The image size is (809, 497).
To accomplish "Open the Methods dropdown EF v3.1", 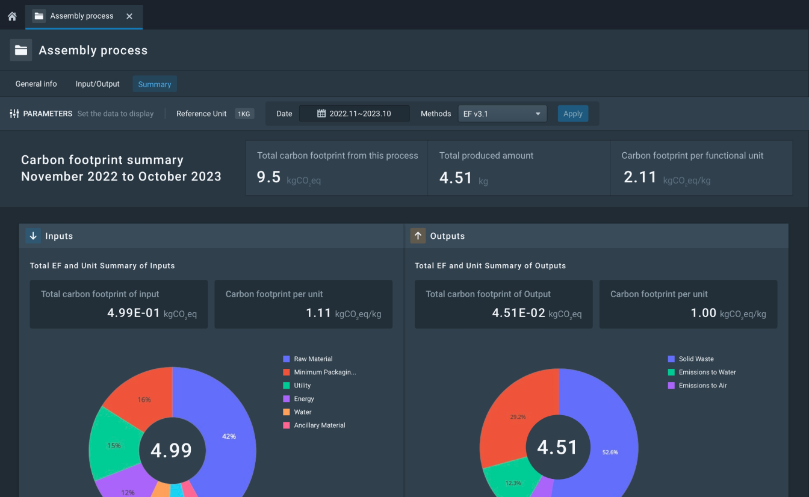I will pos(502,114).
